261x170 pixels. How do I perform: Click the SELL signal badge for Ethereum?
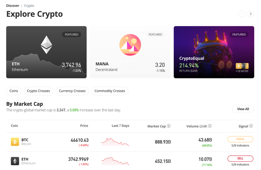pyautogui.click(x=240, y=158)
